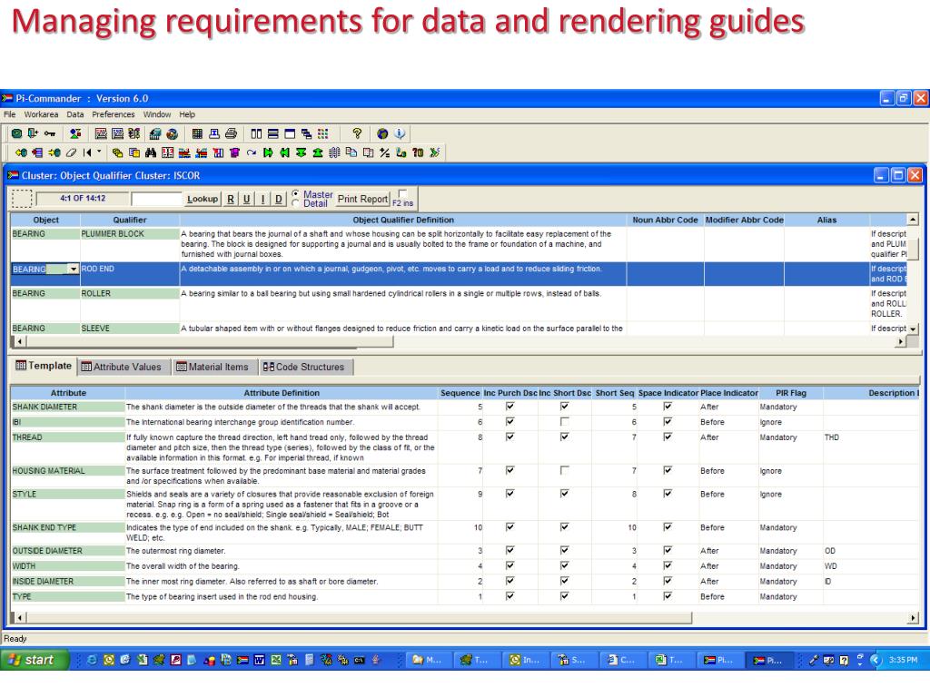This screenshot has width=930, height=697.
Task: Click the percent divide icon in toolbar
Action: point(385,152)
